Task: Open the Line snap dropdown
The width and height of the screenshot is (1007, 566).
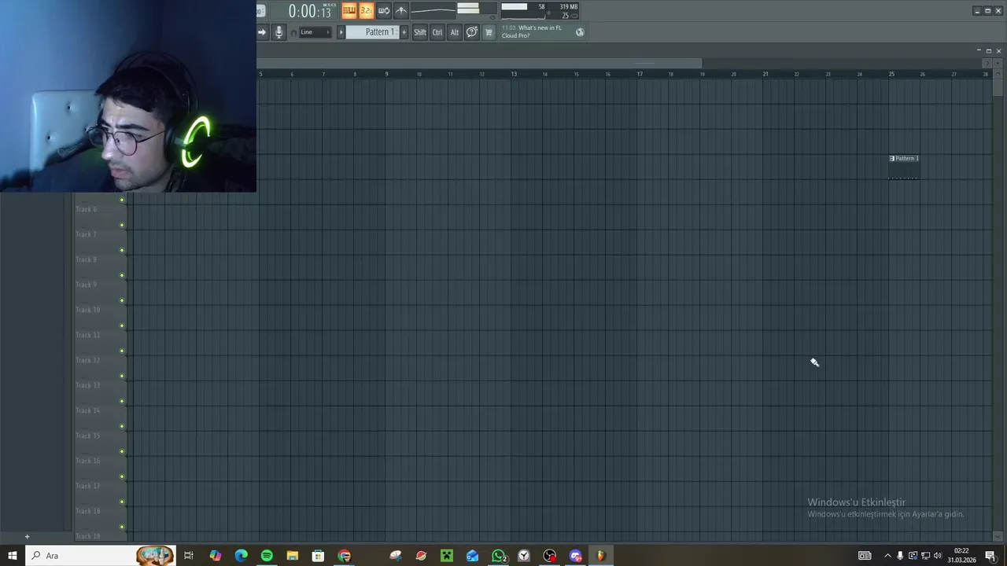Action: (315, 32)
